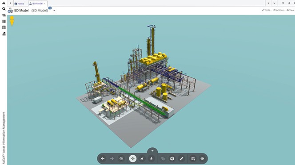
Task: Toggle visibility with the eye icon
Action: [x=202, y=159]
